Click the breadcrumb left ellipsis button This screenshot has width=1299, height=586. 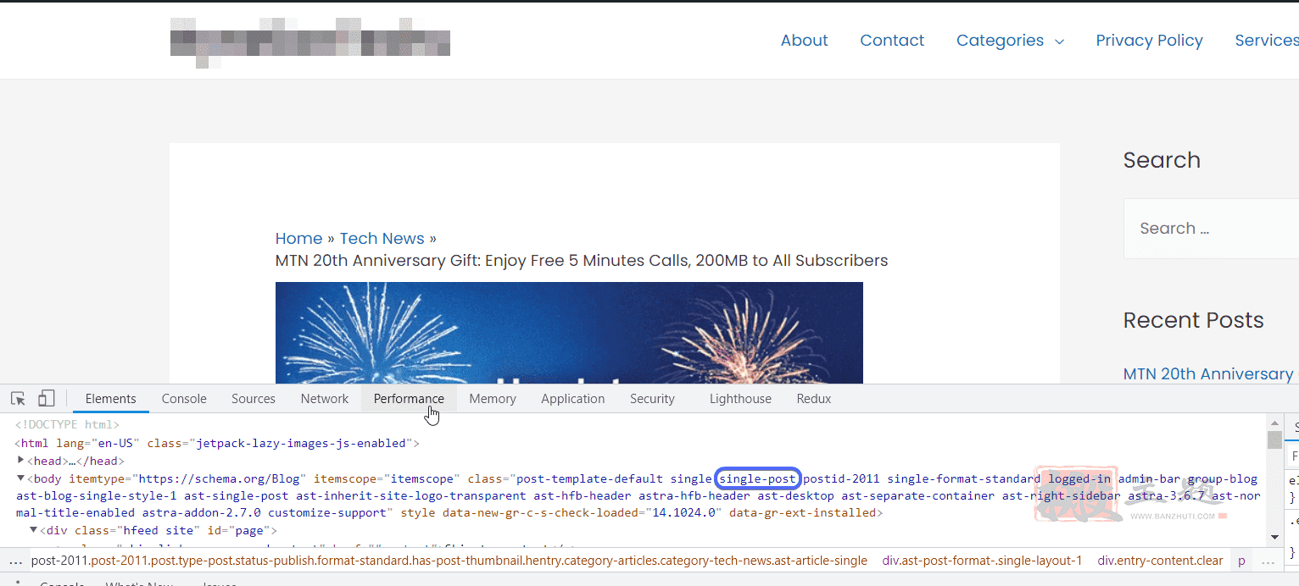(x=15, y=561)
